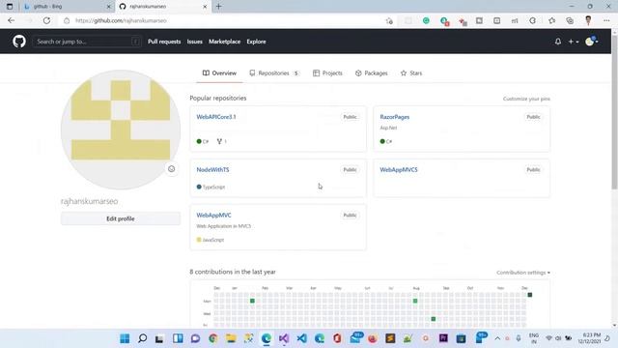Open Premiere Pro from the taskbar
618x348 pixels.
click(x=443, y=338)
